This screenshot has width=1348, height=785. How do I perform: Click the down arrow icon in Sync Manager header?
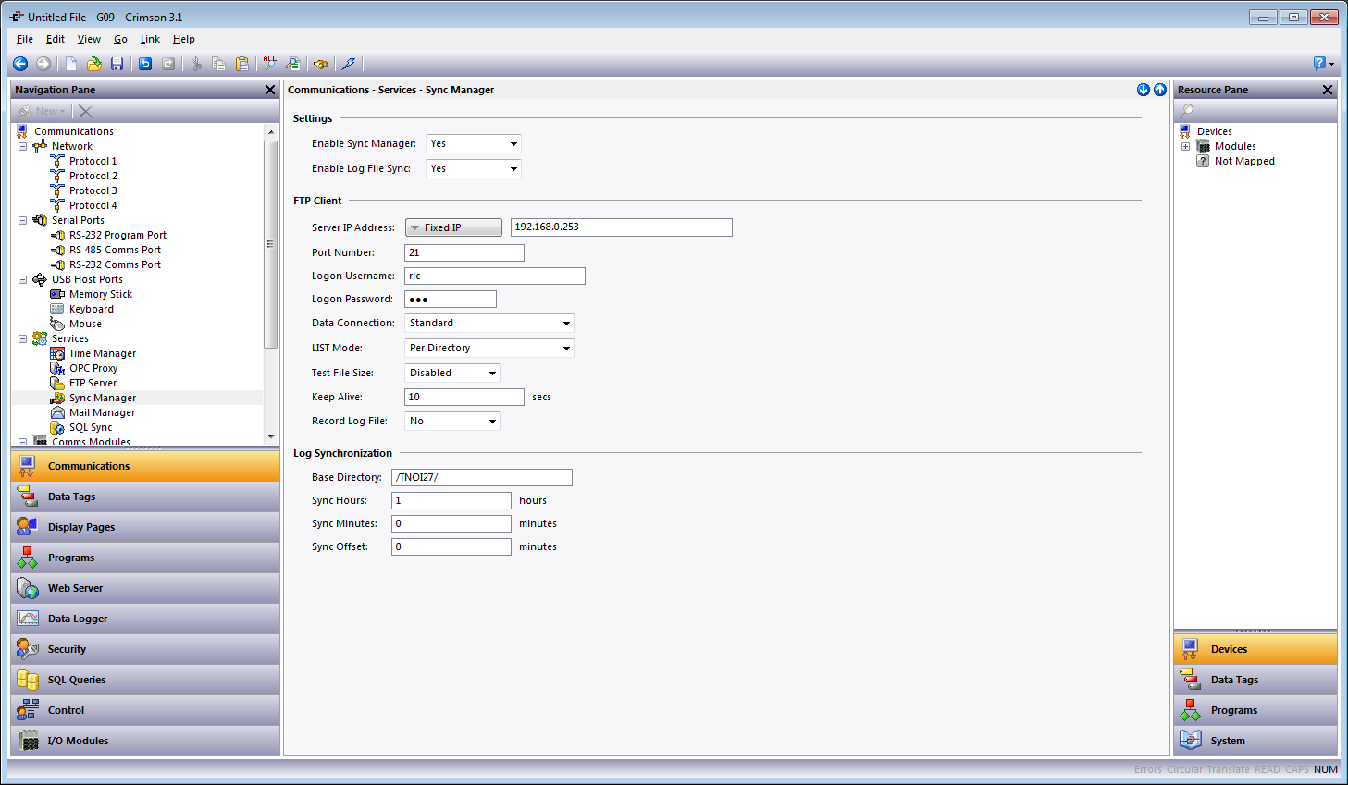[1144, 90]
